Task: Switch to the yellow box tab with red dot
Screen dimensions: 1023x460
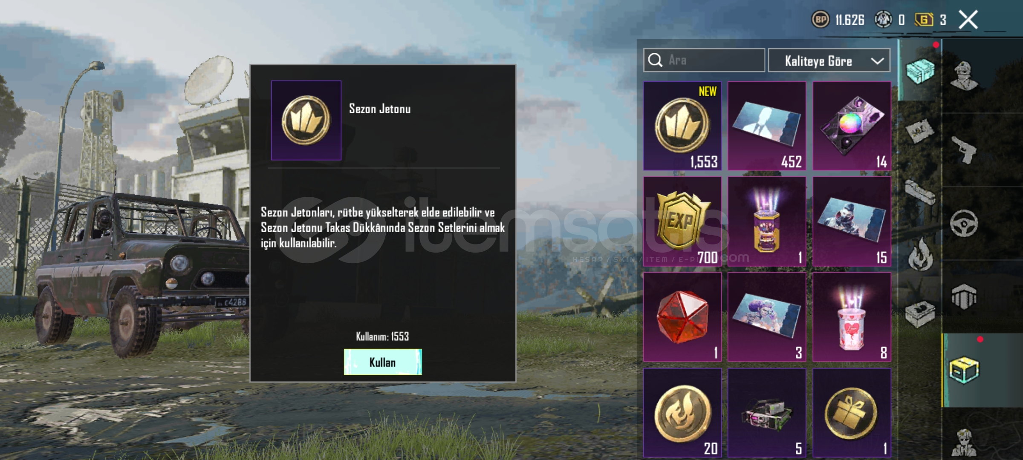Action: (x=964, y=370)
